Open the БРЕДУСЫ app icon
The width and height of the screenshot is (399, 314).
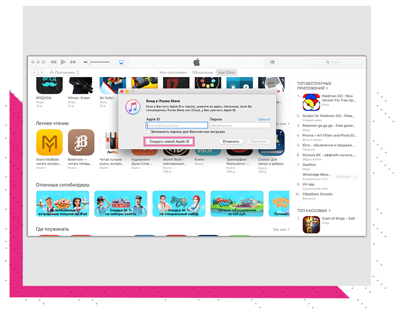(x=49, y=85)
